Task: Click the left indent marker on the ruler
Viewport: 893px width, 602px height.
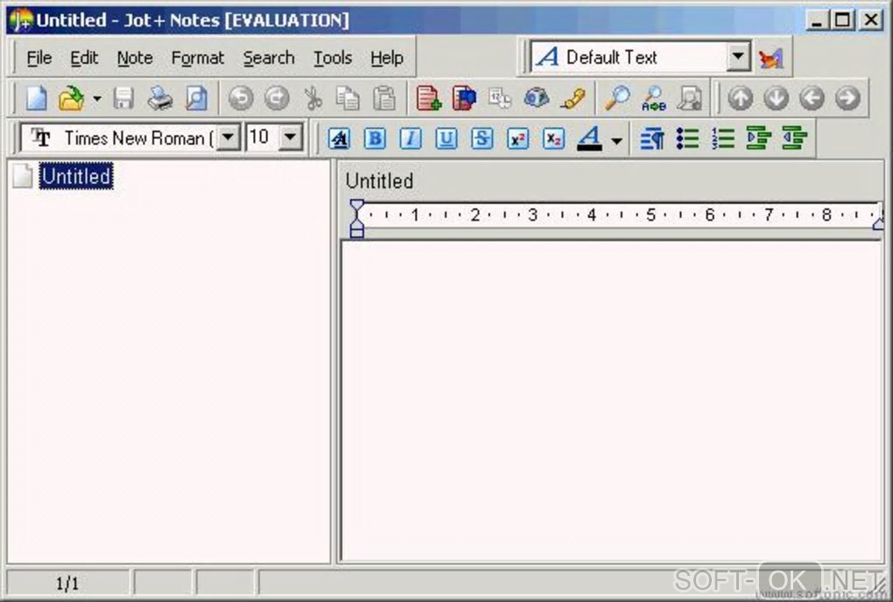Action: (356, 219)
